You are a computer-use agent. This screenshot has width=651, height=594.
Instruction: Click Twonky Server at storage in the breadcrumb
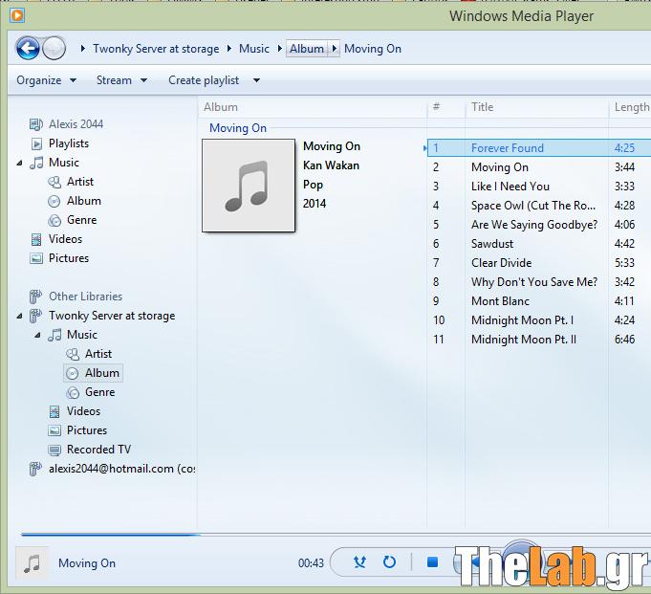(156, 49)
